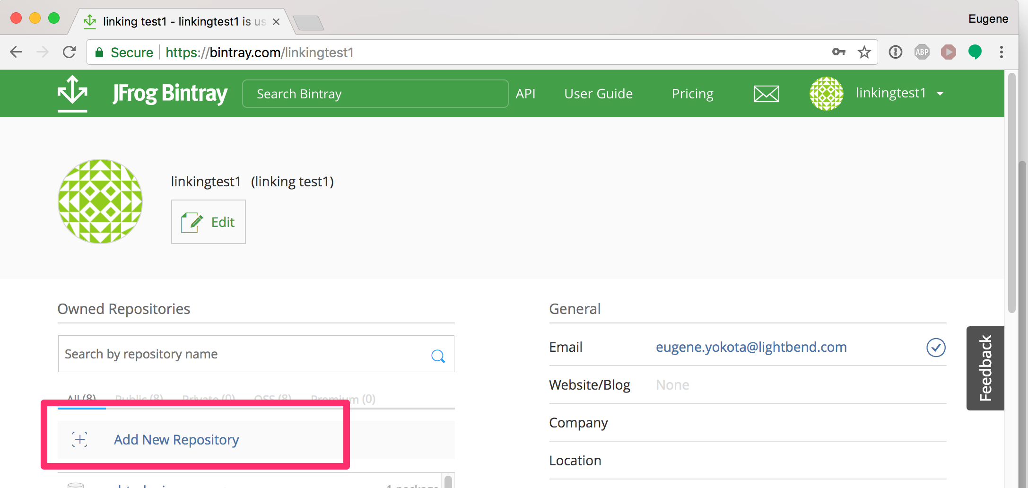Reload the page with refresh icon

tap(70, 52)
